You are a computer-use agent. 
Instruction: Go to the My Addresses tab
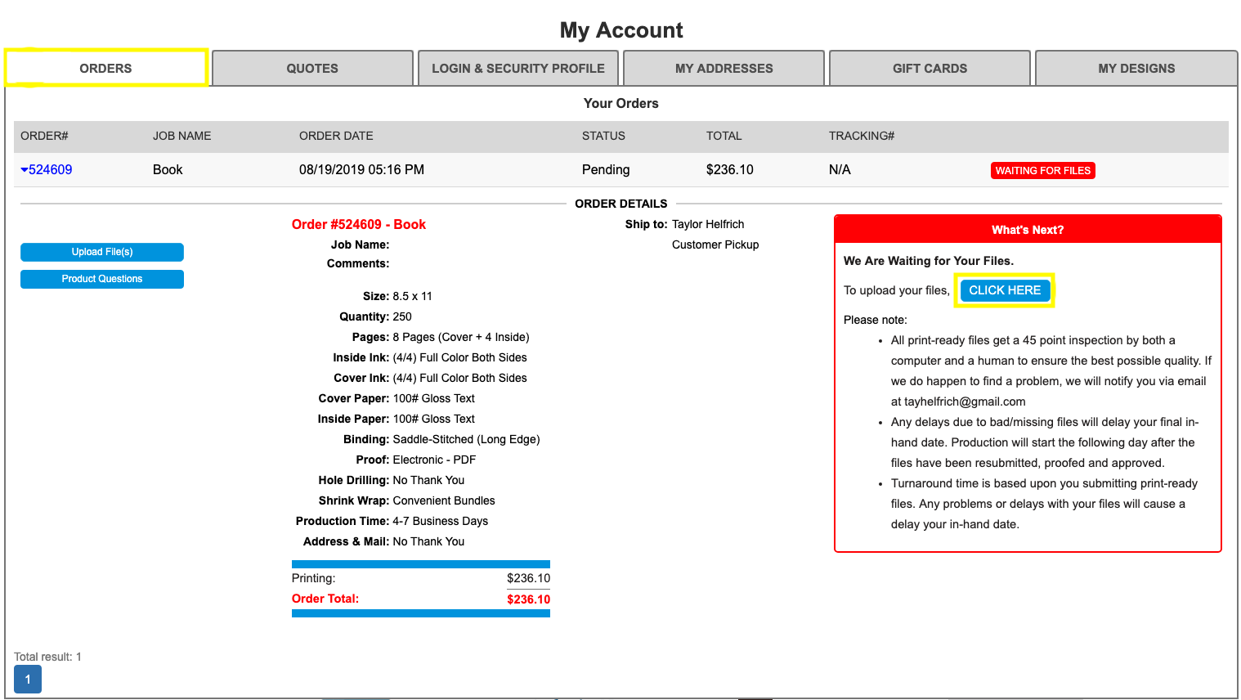724,69
